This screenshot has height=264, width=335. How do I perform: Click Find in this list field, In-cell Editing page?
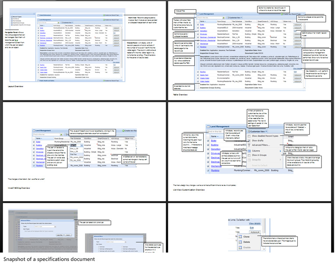tap(46, 135)
